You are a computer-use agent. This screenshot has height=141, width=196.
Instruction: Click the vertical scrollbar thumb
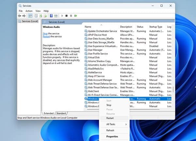pyautogui.click(x=173, y=90)
